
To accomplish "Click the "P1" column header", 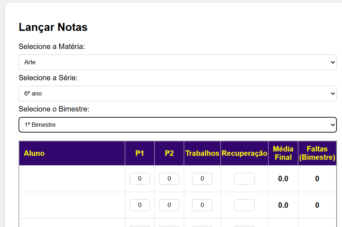I will [140, 153].
